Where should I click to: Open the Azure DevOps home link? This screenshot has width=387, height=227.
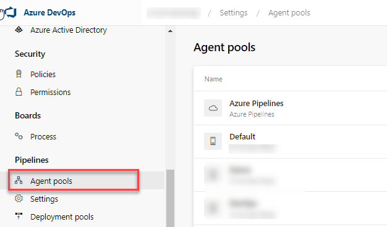tap(49, 12)
